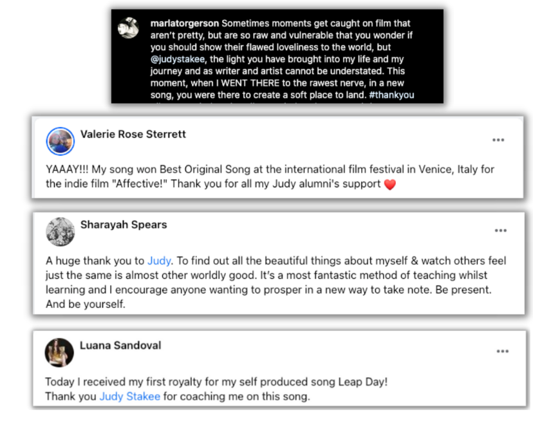Open the #thankyou hashtag

coord(392,95)
